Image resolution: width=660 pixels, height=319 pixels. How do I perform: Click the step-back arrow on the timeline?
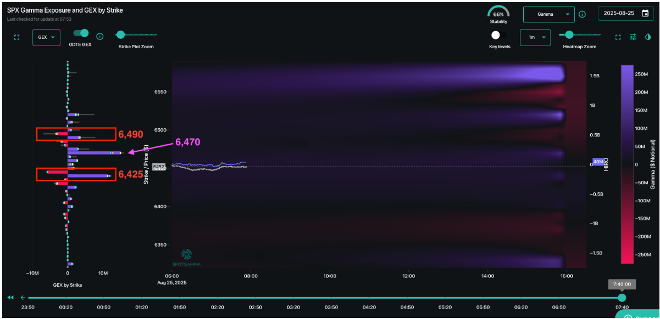point(23,298)
